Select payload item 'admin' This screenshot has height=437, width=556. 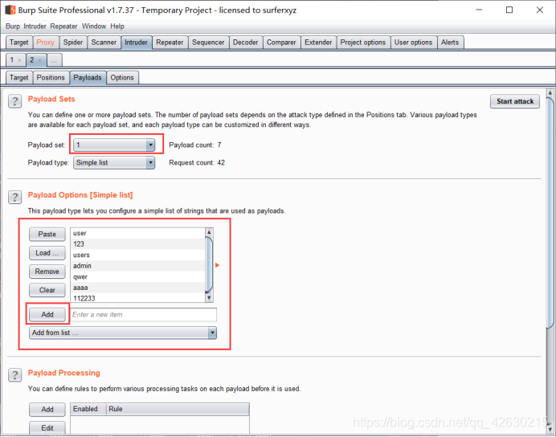137,266
